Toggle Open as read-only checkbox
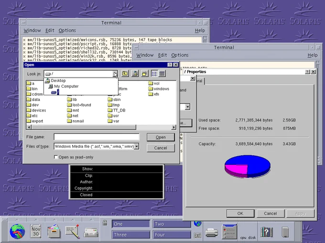Image resolution: width=325 pixels, height=243 pixels. (56, 157)
